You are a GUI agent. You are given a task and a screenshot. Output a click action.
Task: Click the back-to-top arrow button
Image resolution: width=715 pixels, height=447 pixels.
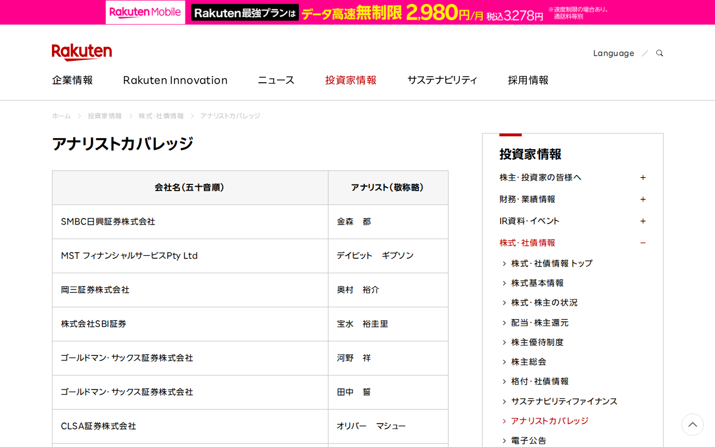coord(693,425)
